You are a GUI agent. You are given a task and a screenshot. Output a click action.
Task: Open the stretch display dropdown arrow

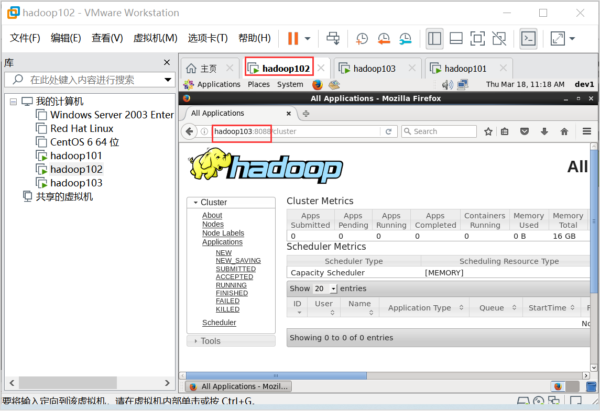(572, 39)
